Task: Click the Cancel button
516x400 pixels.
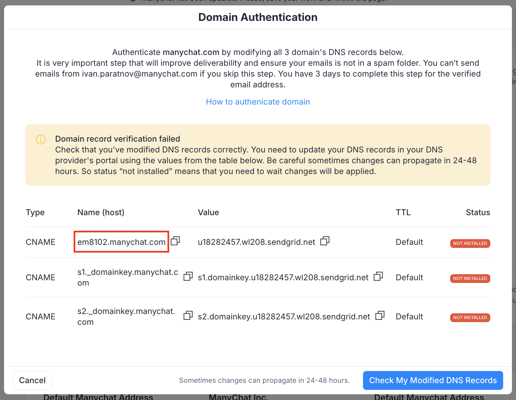Action: click(x=32, y=380)
